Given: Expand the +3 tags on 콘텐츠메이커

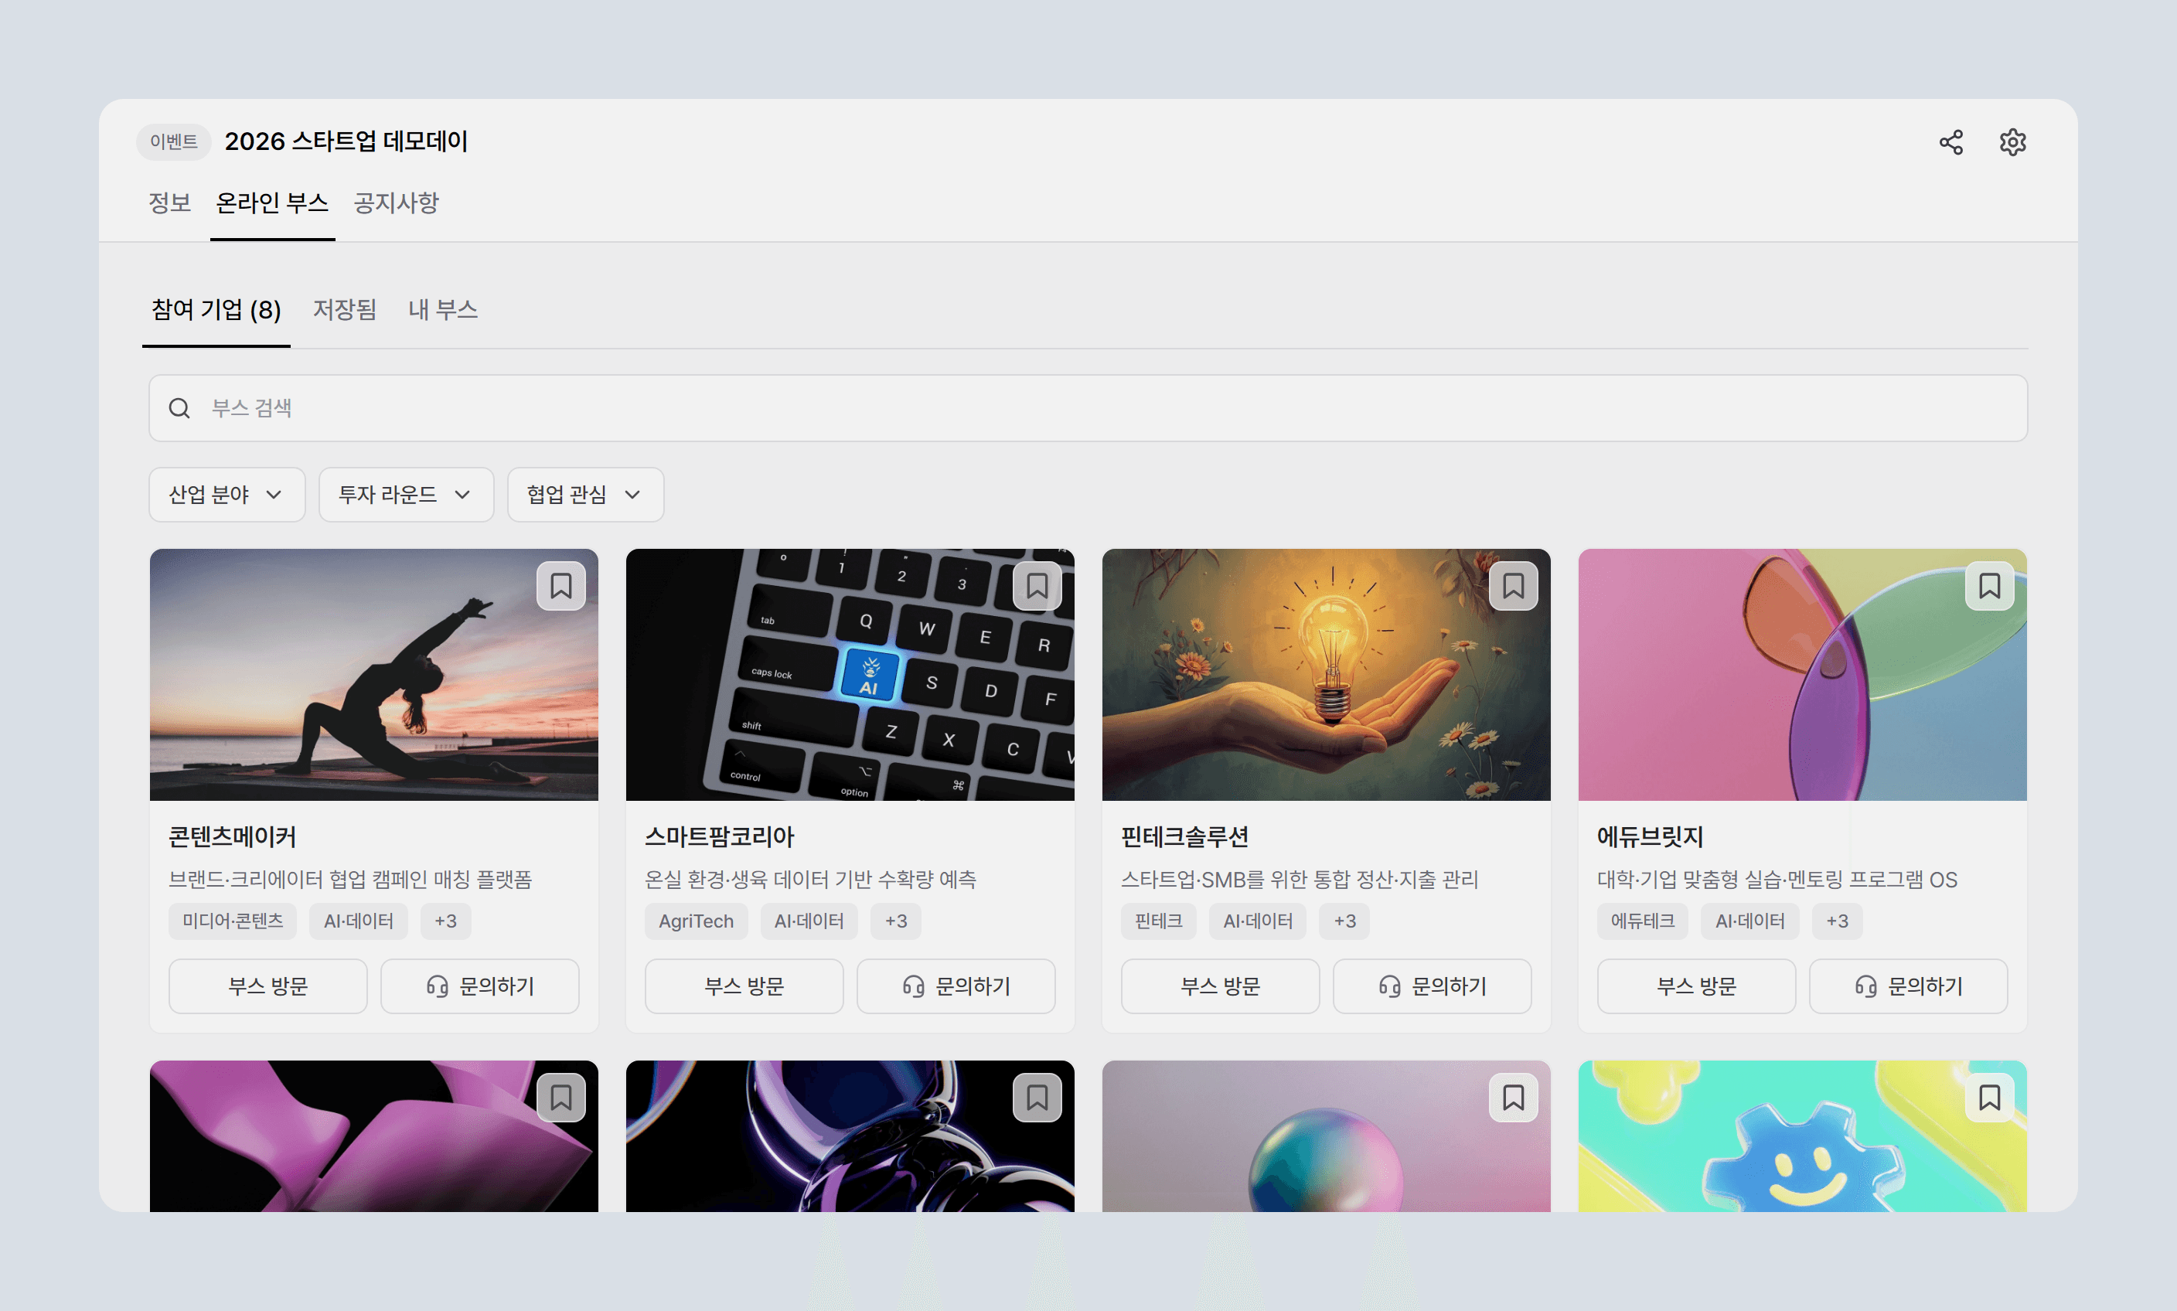Looking at the screenshot, I should click(x=446, y=921).
